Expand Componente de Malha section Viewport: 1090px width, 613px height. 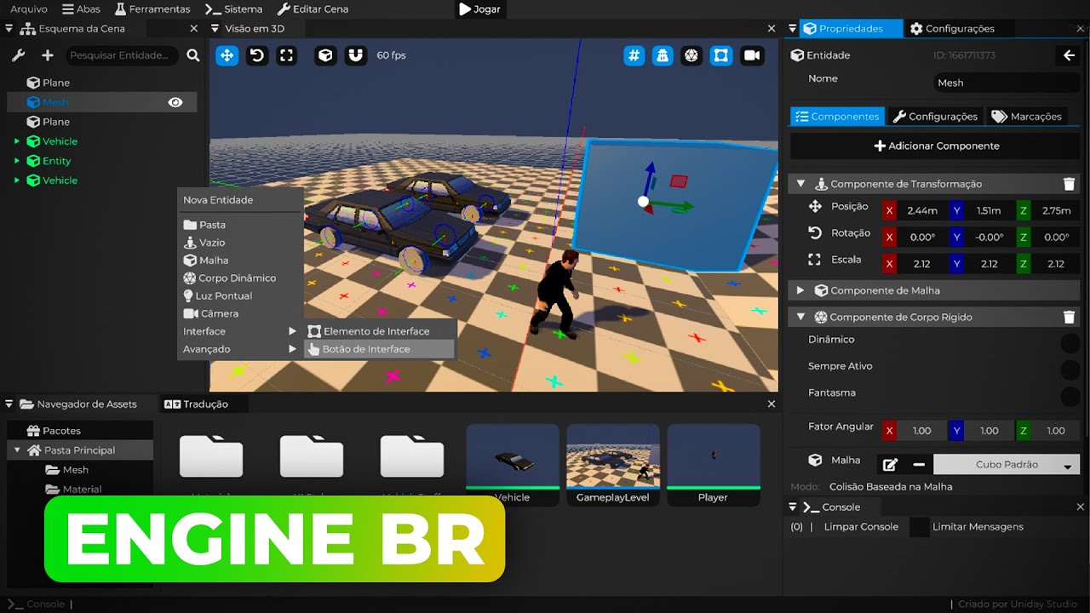tap(800, 290)
